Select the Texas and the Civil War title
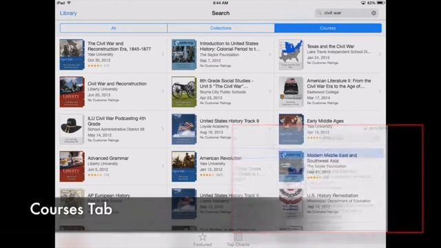 (x=331, y=46)
